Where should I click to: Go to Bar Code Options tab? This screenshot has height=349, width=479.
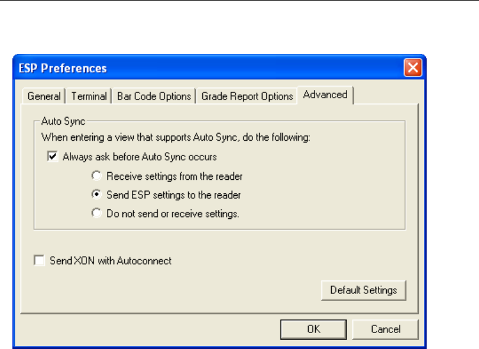(x=154, y=96)
